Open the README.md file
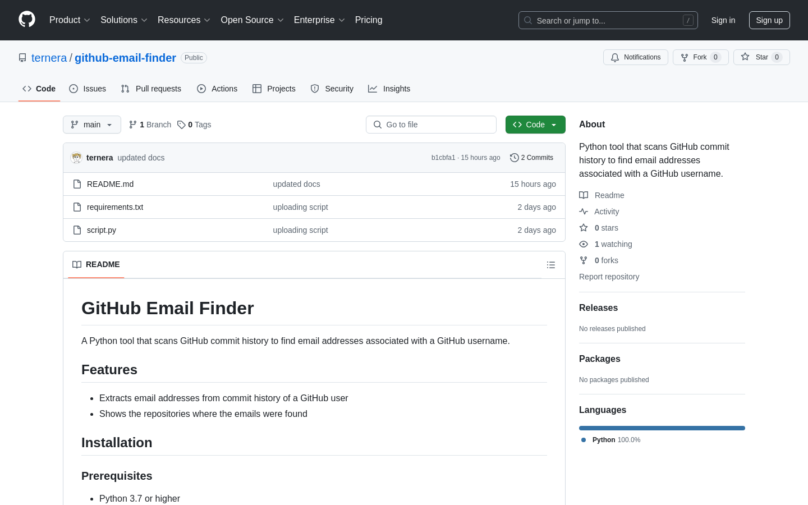Viewport: 808px width, 505px height. pyautogui.click(x=110, y=184)
